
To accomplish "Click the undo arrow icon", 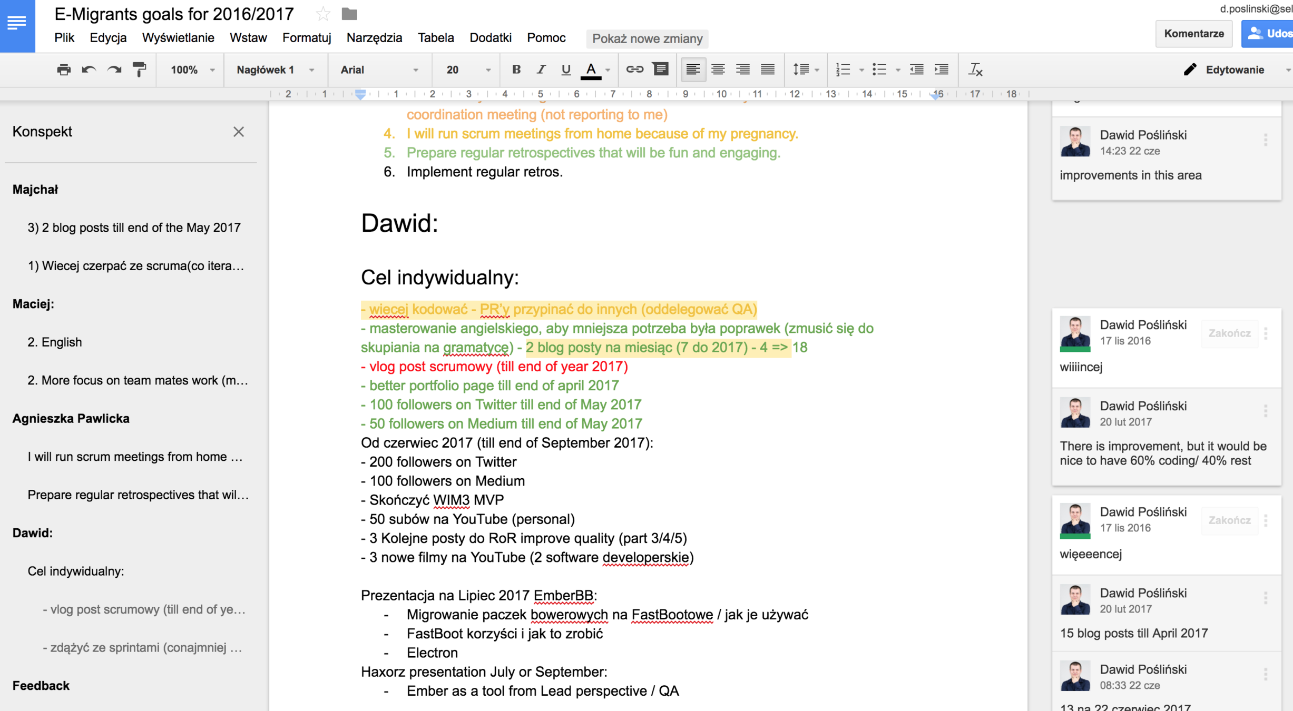I will coord(89,70).
